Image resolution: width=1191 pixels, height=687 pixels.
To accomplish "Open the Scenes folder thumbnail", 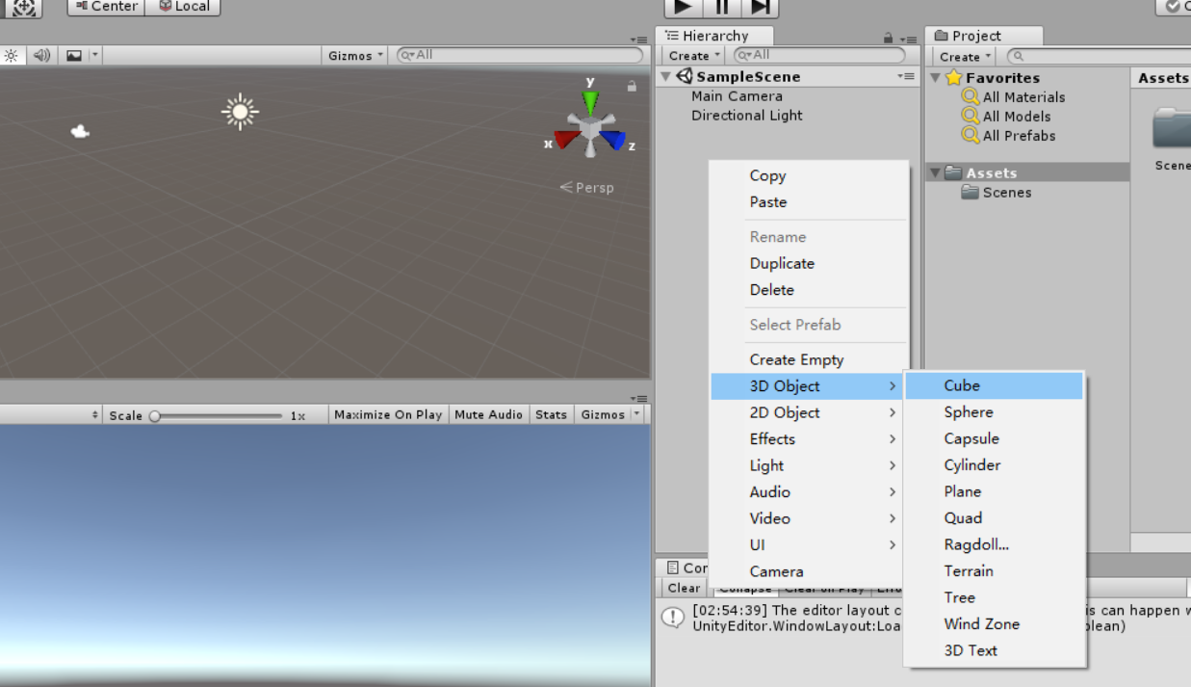I will tap(1173, 130).
